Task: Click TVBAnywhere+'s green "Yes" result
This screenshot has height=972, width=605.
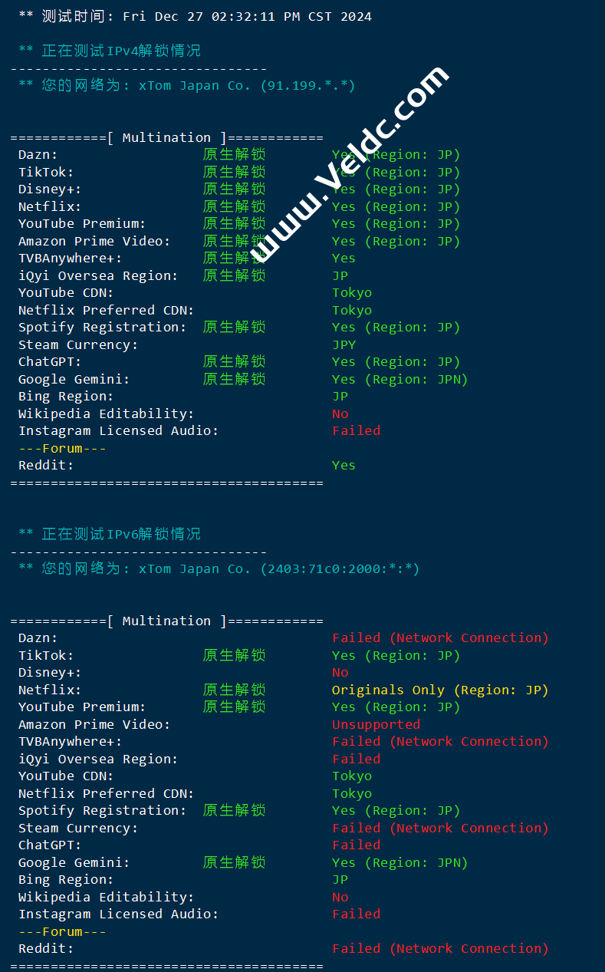Action: [x=344, y=259]
